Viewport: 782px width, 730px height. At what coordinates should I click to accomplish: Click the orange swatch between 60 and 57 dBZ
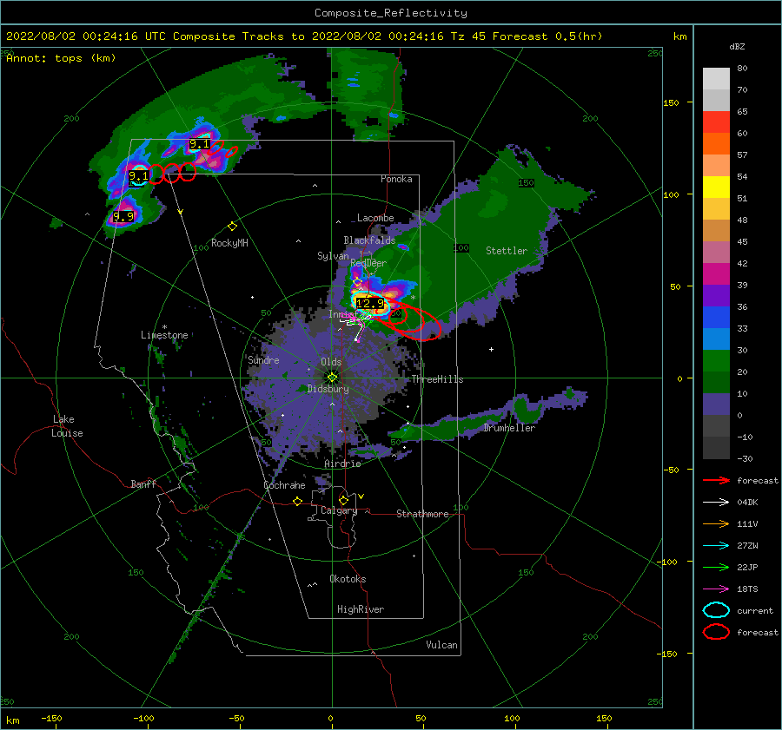pos(716,144)
